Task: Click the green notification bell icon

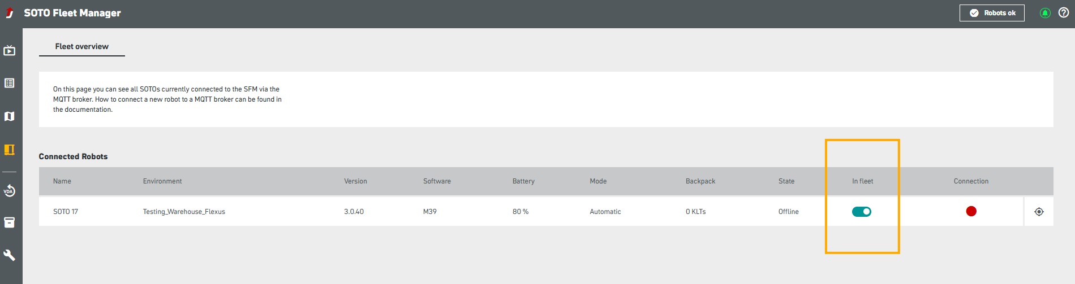Action: coord(1045,13)
